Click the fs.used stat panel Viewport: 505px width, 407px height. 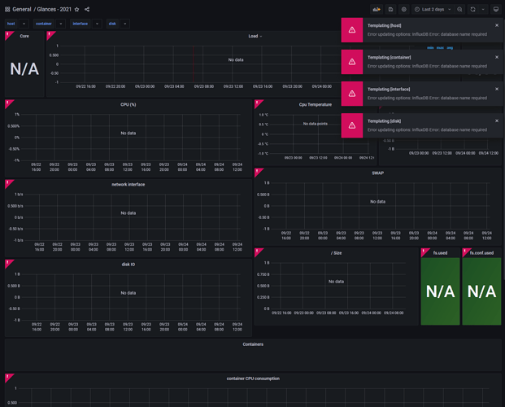click(x=440, y=290)
